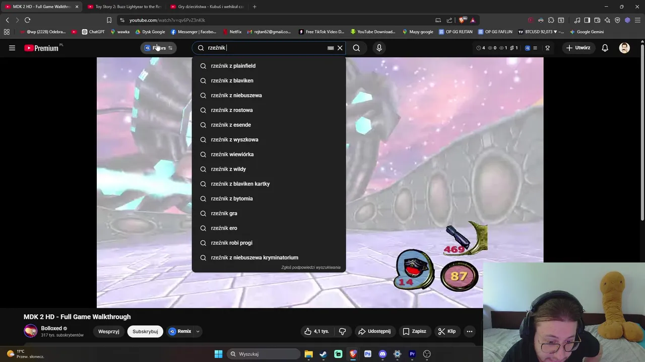The height and width of the screenshot is (362, 645).
Task: Open Discord from the taskbar
Action: pos(382,354)
